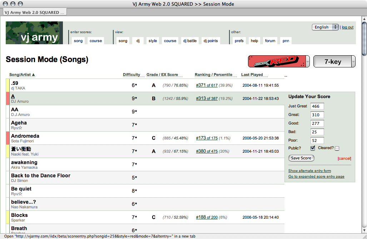Click the vertical page scrollbar
Screen dimensions: 367x239
coord(364,125)
